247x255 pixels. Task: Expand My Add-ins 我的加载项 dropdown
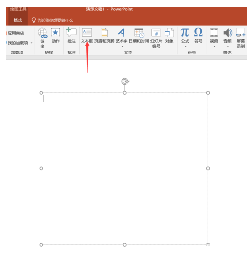(31, 43)
